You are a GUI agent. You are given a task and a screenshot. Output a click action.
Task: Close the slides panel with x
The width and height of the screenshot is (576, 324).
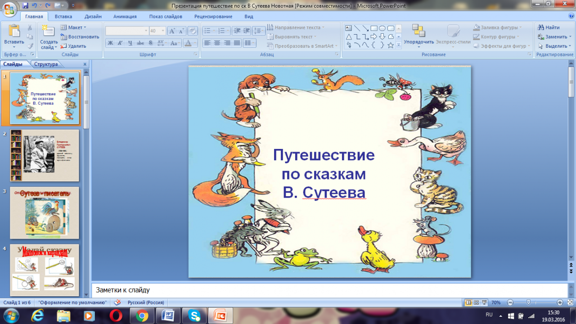(85, 64)
